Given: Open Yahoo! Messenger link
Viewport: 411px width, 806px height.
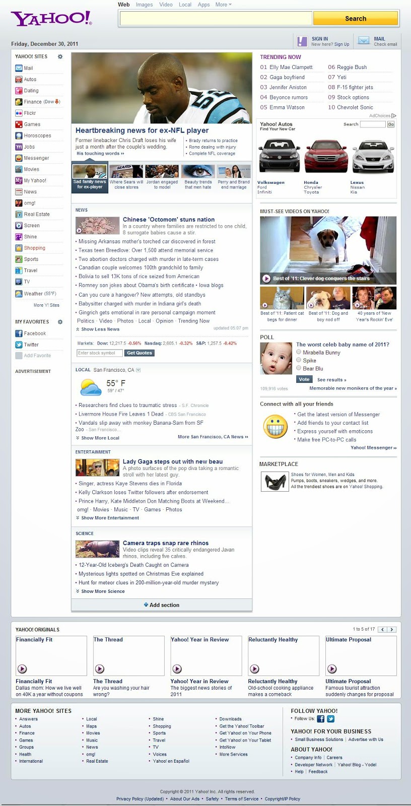Looking at the screenshot, I should [x=374, y=447].
